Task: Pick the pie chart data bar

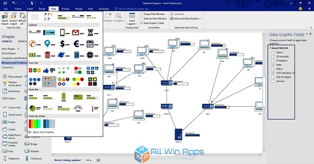Action: [x=34, y=108]
